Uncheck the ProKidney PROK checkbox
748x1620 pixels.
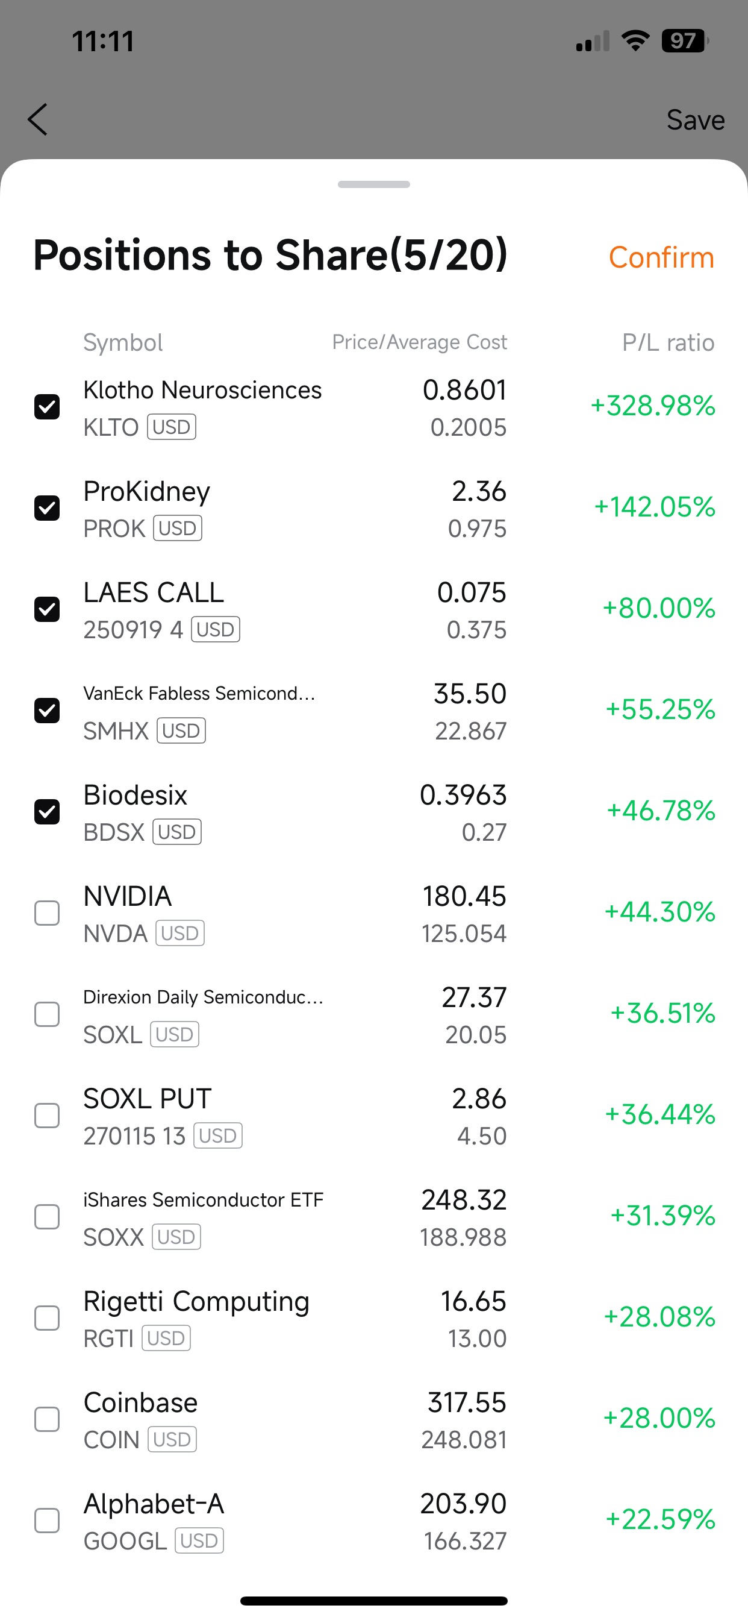47,508
